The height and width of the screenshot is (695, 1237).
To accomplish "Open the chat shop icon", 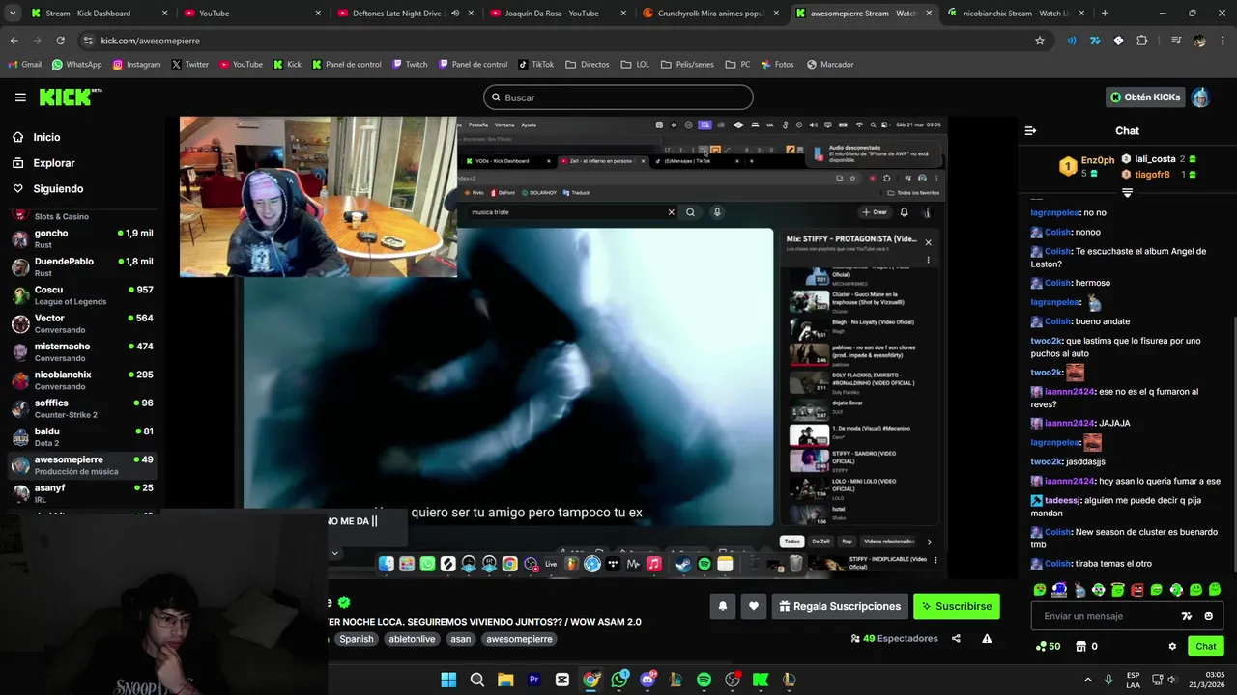I will click(1081, 646).
